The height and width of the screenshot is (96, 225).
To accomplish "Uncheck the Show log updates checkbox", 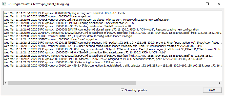I will pos(122,90).
